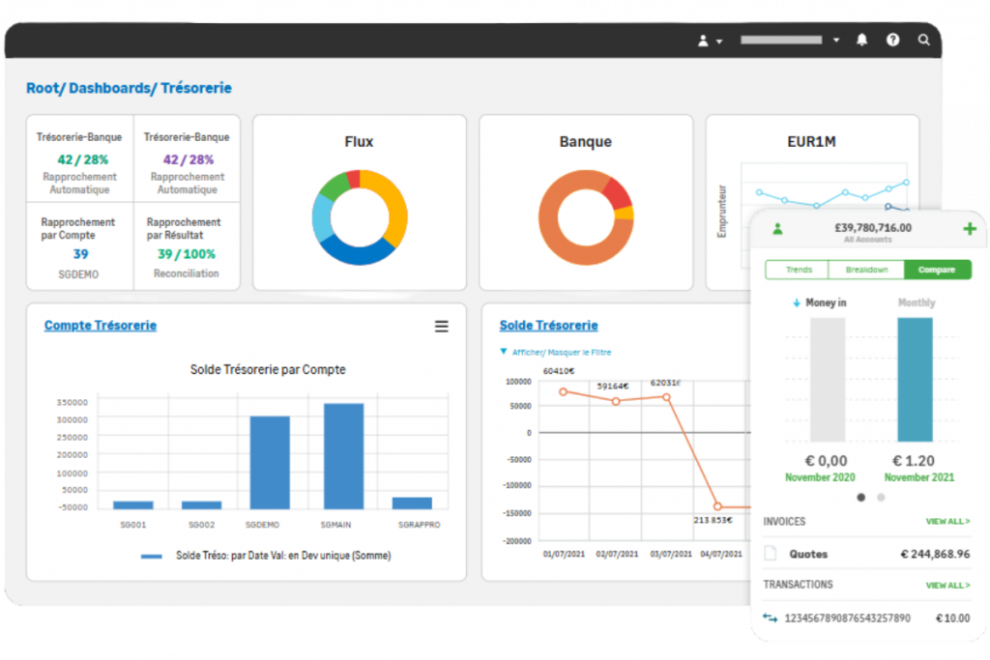Open the help question mark icon
Image resolution: width=990 pixels, height=660 pixels.
click(892, 41)
